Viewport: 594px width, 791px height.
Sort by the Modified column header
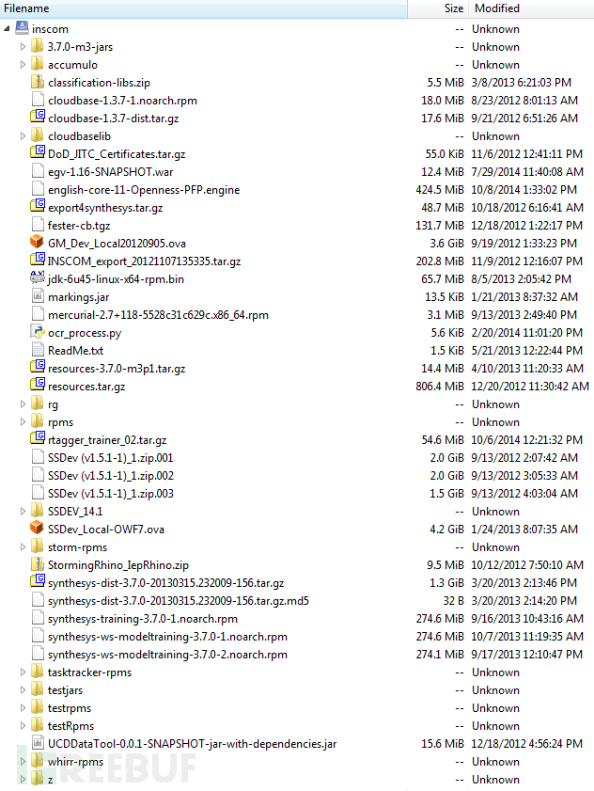pos(531,8)
